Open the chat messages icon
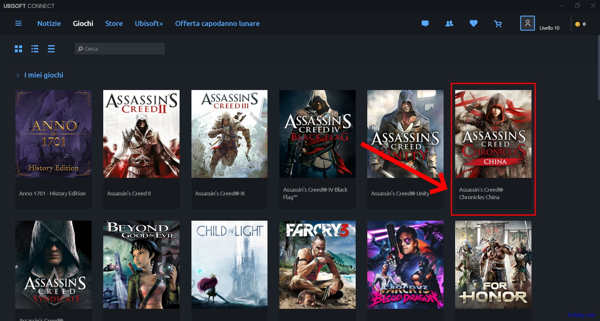This screenshot has width=600, height=321. coord(425,23)
